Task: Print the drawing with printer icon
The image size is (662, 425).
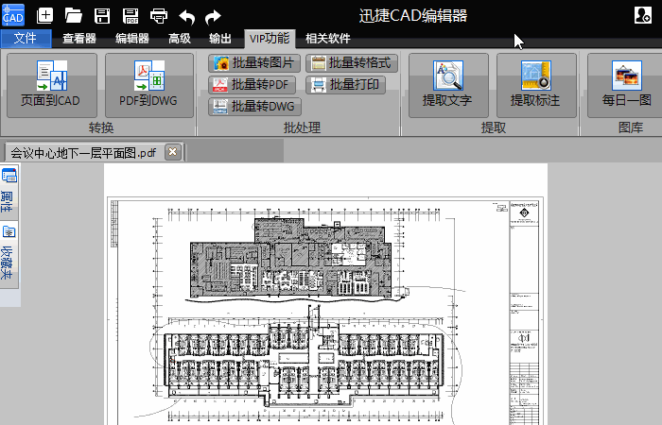Action: 159,16
